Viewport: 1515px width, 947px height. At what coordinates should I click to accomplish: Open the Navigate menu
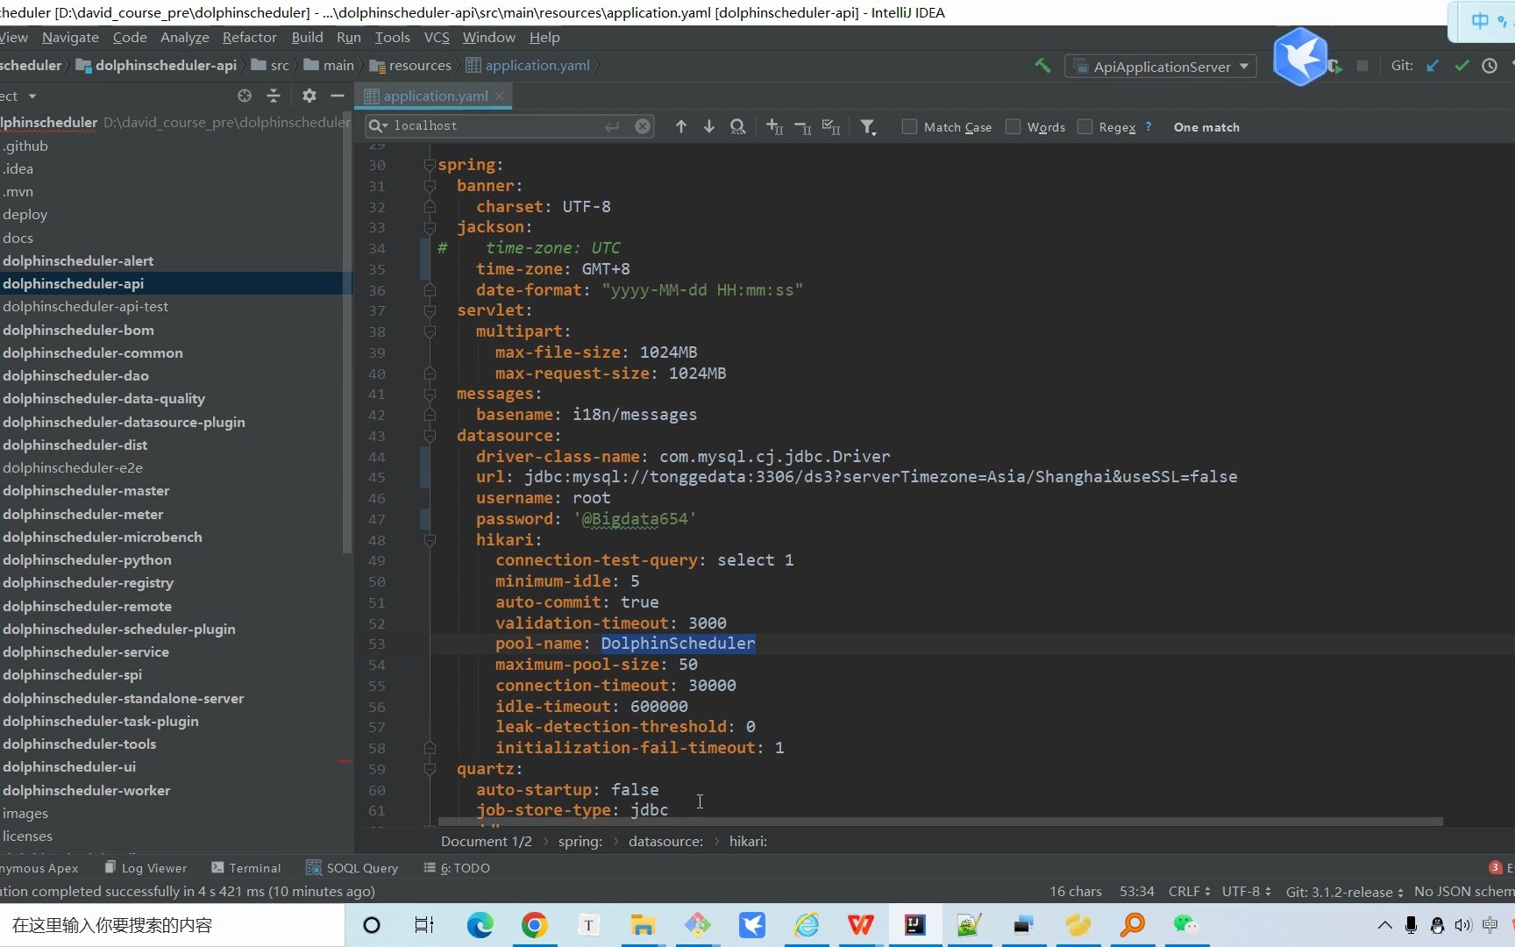pos(70,37)
